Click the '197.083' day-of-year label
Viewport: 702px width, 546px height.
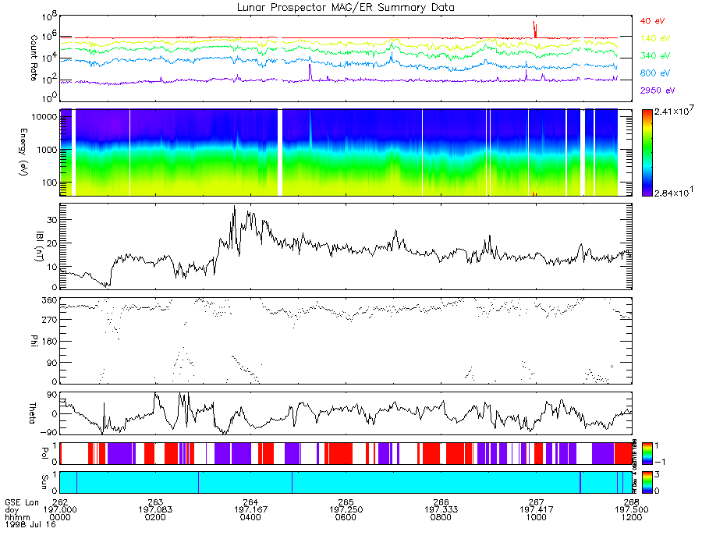click(x=155, y=510)
